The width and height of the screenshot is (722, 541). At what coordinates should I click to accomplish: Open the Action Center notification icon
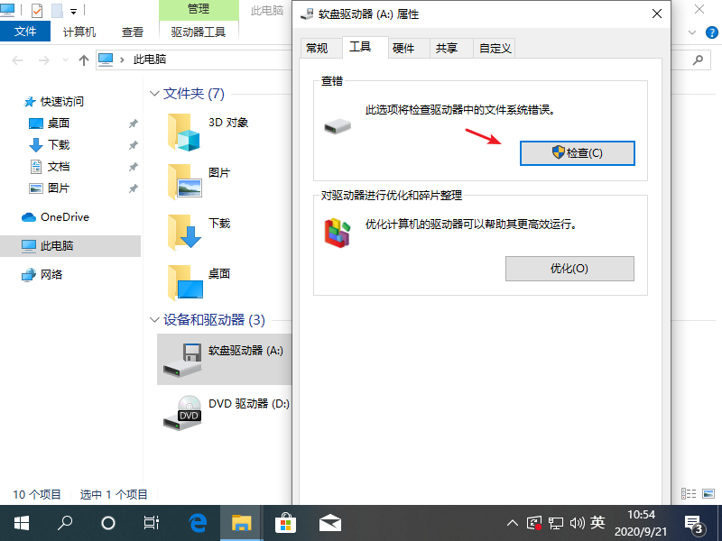pos(694,522)
